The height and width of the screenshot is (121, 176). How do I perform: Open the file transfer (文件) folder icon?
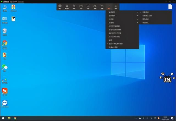[x=81, y=7]
